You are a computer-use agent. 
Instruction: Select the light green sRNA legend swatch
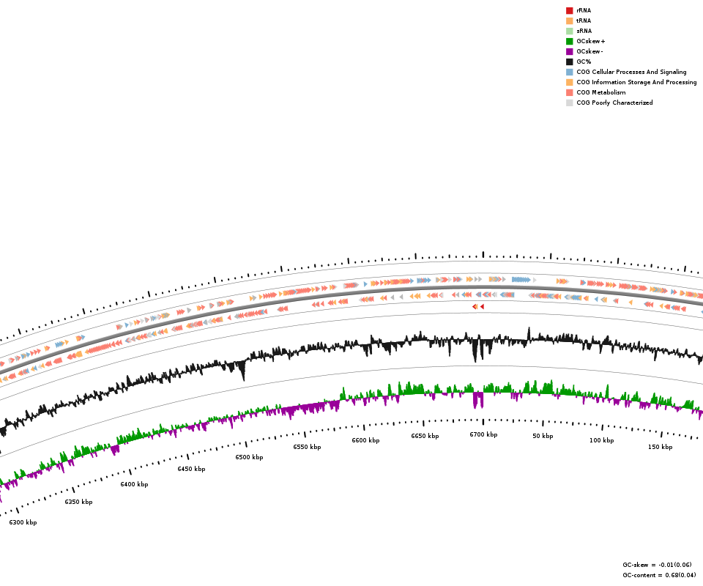pyautogui.click(x=569, y=31)
